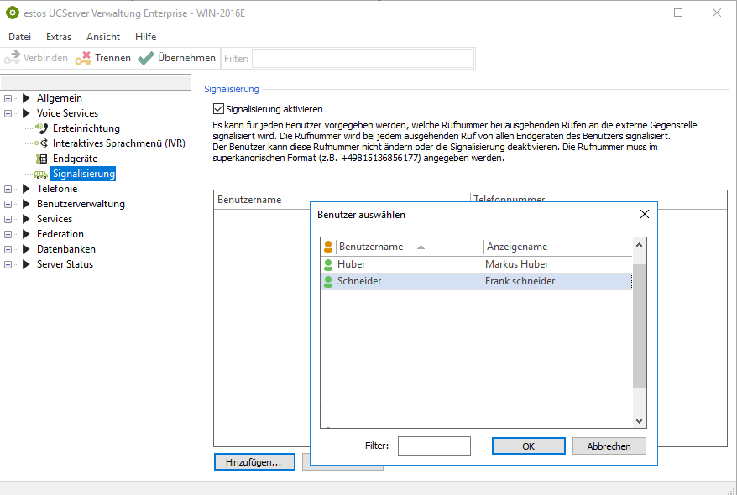Click the Signalisierung tree icon

pyautogui.click(x=41, y=174)
